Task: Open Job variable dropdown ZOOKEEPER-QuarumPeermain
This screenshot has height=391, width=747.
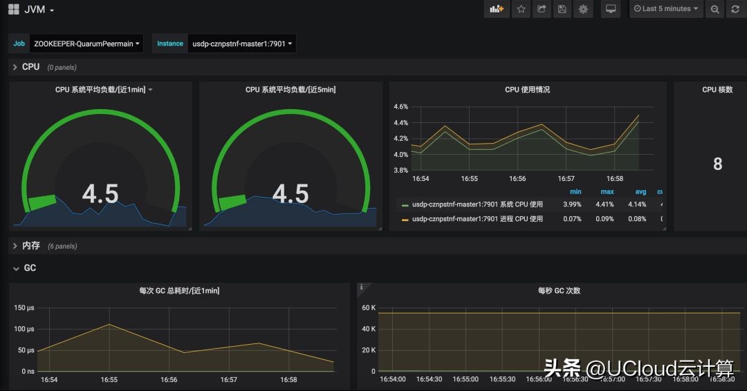Action: pyautogui.click(x=86, y=44)
